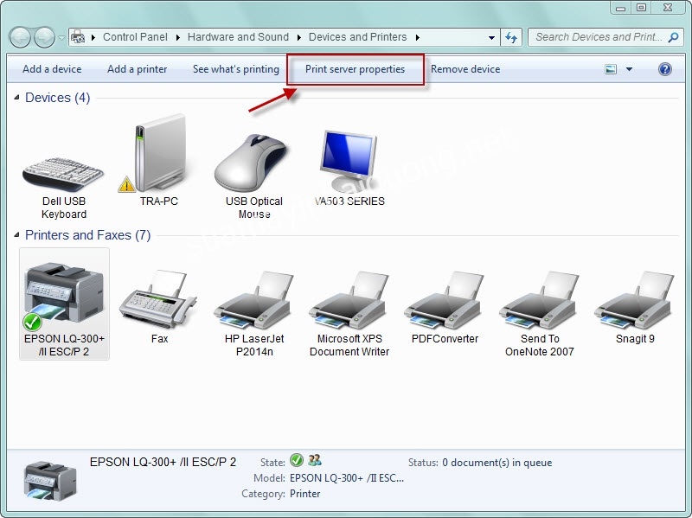Click the Devices (4) group heading

pos(57,98)
